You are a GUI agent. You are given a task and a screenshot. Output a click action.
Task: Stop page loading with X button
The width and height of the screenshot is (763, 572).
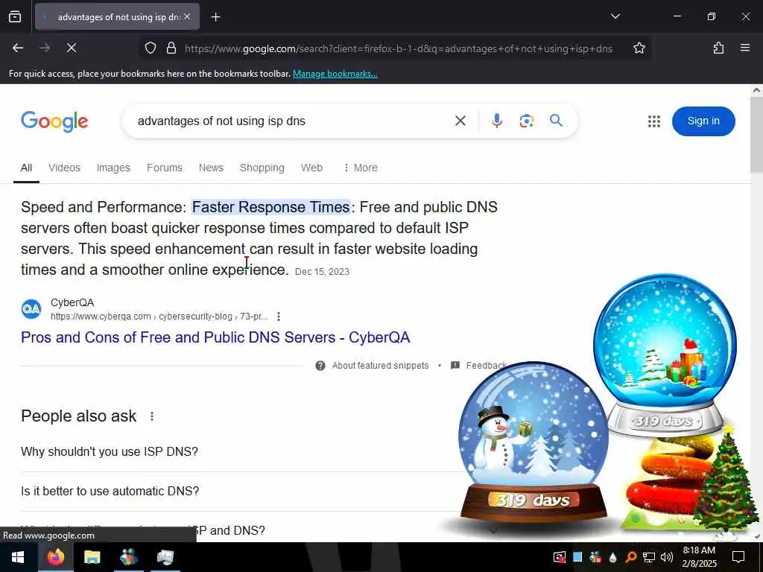tap(71, 48)
